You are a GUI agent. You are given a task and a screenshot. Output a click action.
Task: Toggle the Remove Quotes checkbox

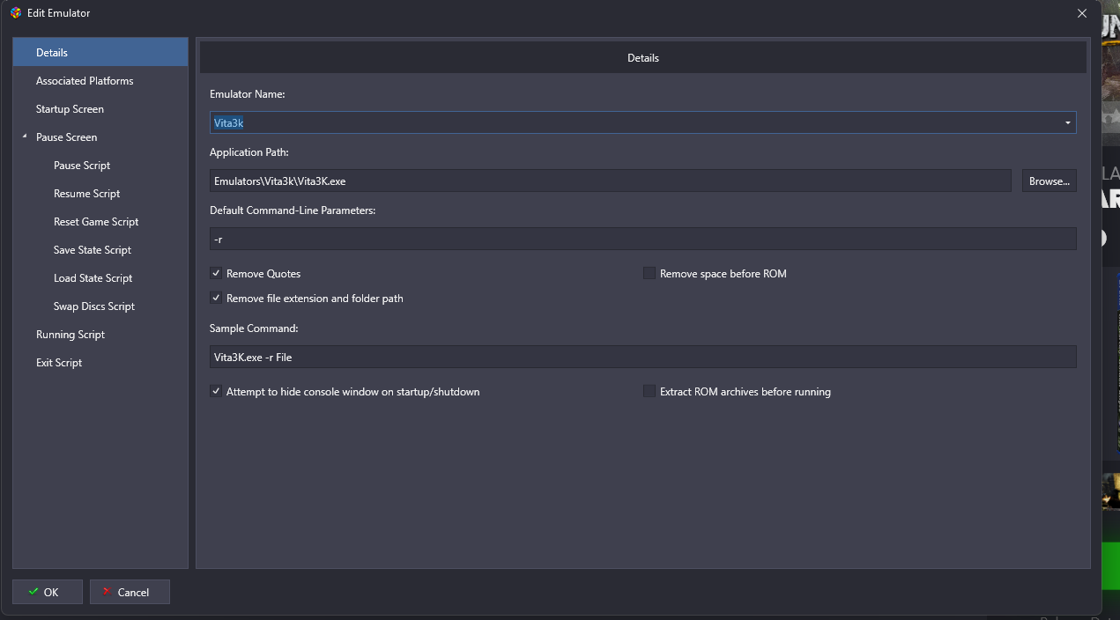[216, 274]
